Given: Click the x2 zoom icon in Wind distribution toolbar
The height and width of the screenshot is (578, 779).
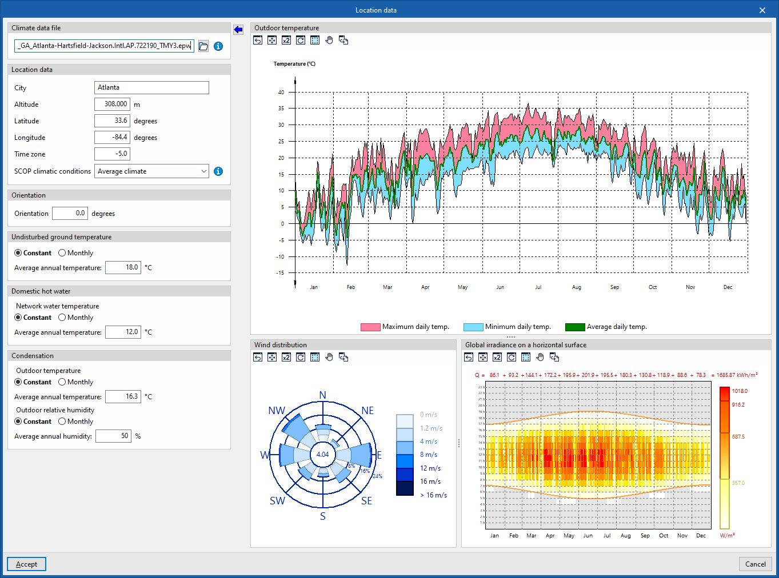Looking at the screenshot, I should coord(286,357).
